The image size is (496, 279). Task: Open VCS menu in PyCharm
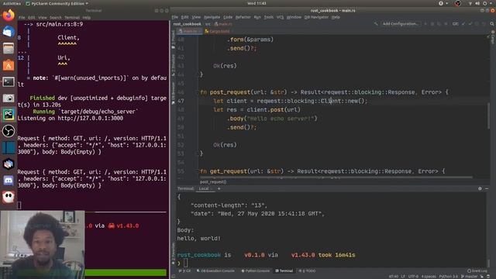tap(280, 17)
